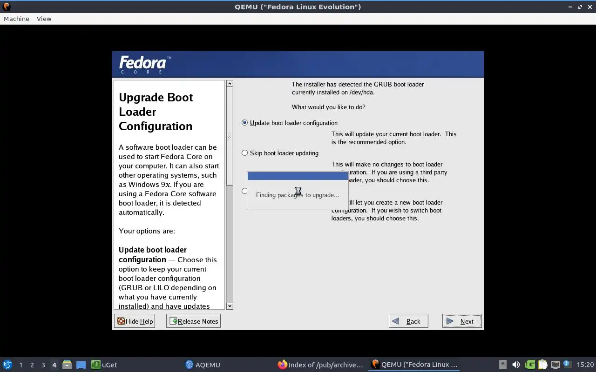Click the help panel scrollbar thumb
The height and width of the screenshot is (372, 596).
coord(230,136)
